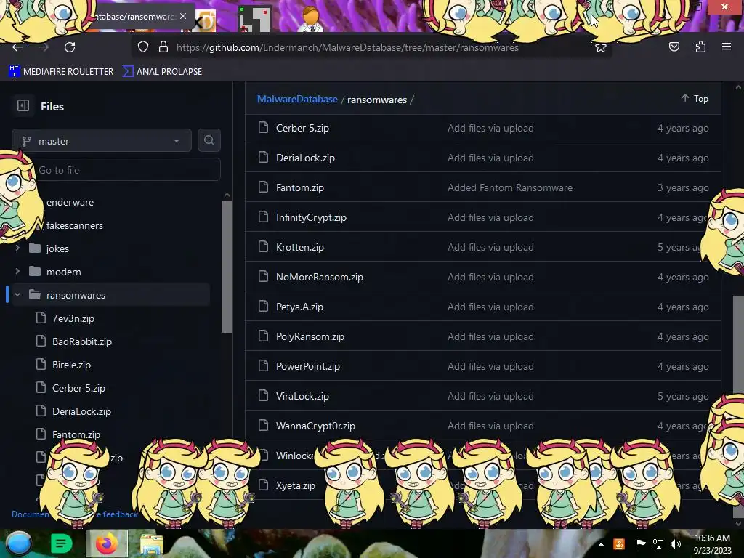Click file icon beside ViraLock.zip
This screenshot has width=744, height=558.
[x=263, y=396]
